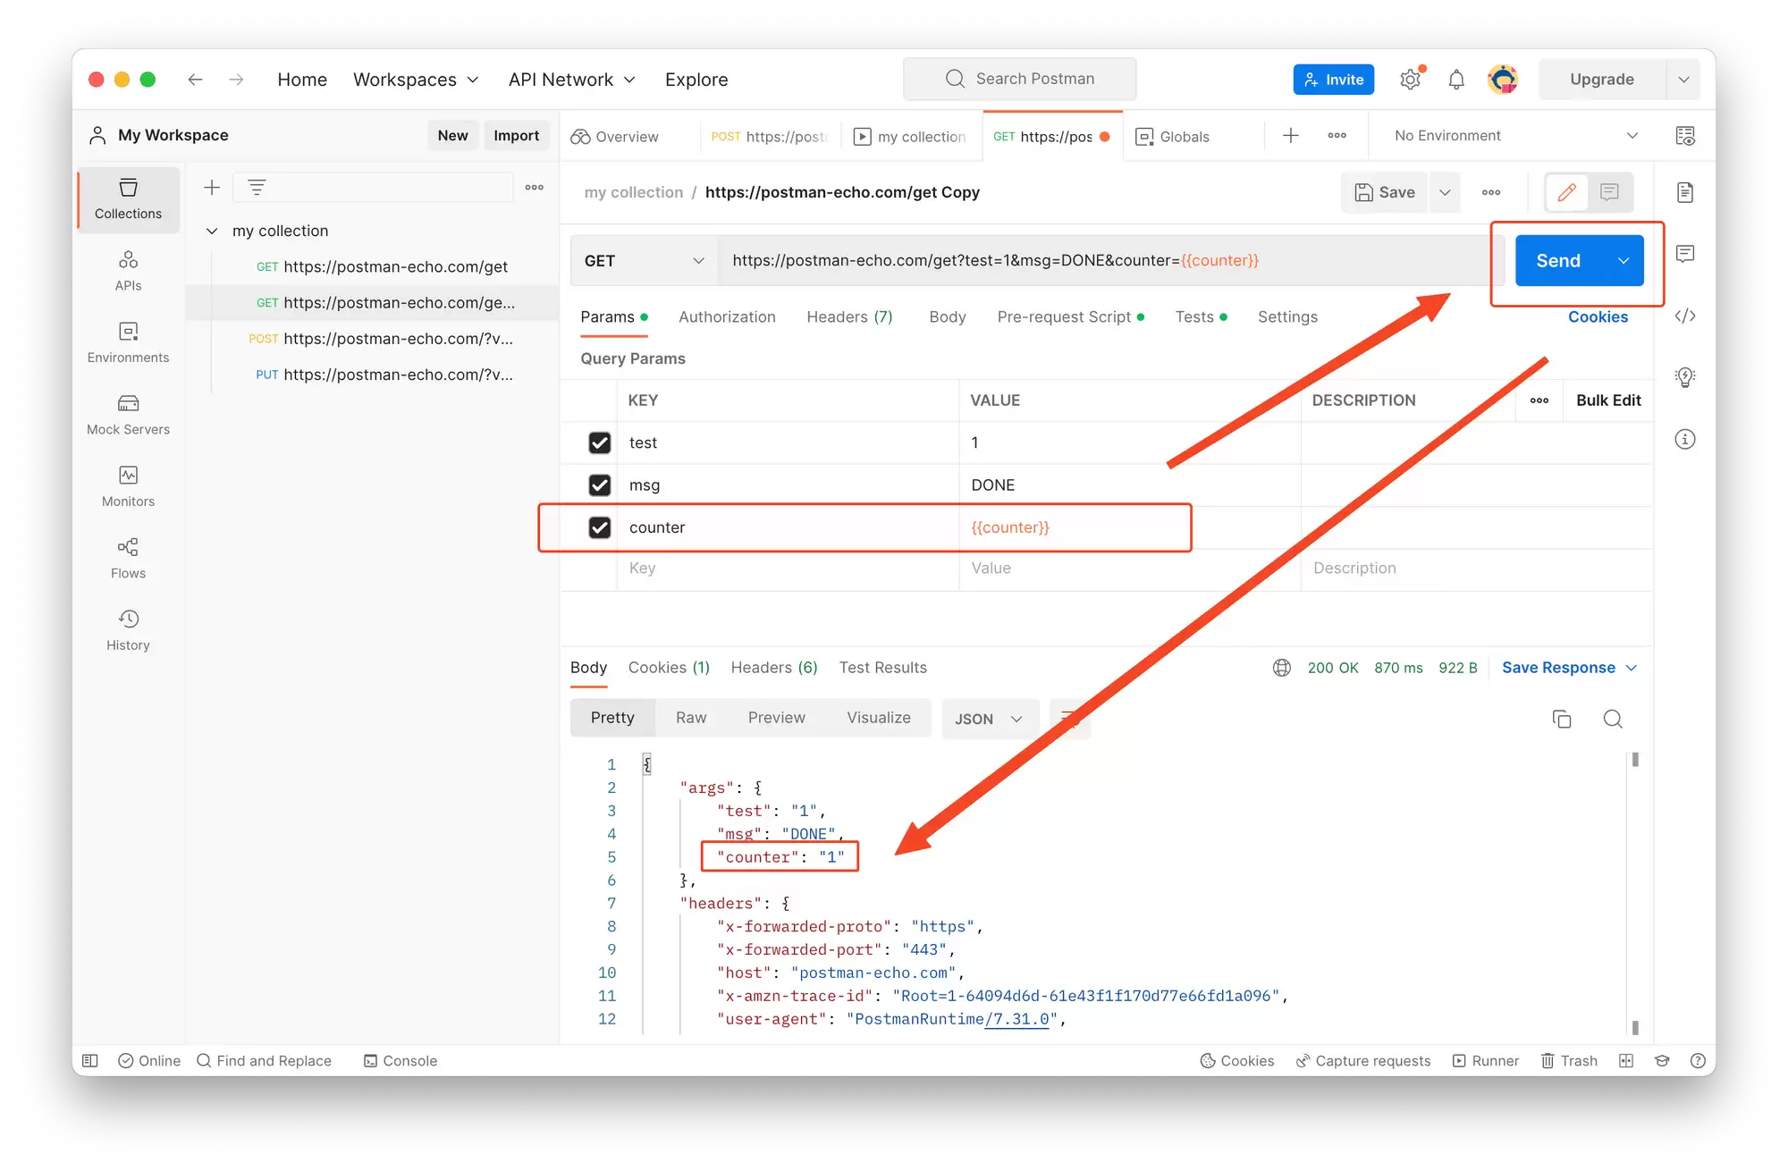
Task: Open the Console in status bar
Action: [401, 1061]
